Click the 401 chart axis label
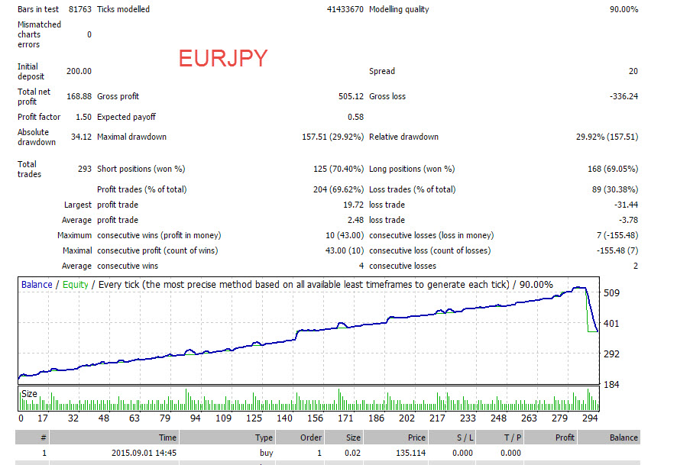The width and height of the screenshot is (677, 465). pos(611,324)
